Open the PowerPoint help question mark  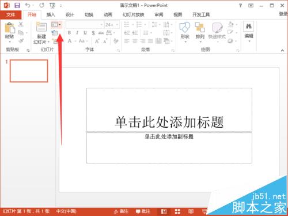pyautogui.click(x=240, y=6)
